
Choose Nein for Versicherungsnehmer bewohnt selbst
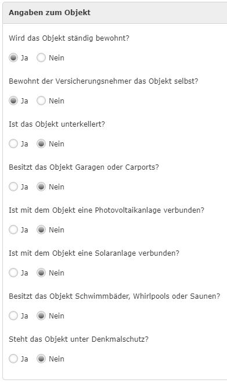(41, 101)
